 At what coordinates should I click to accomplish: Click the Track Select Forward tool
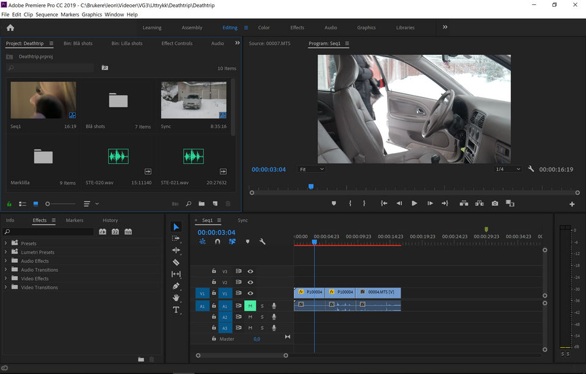pos(176,239)
